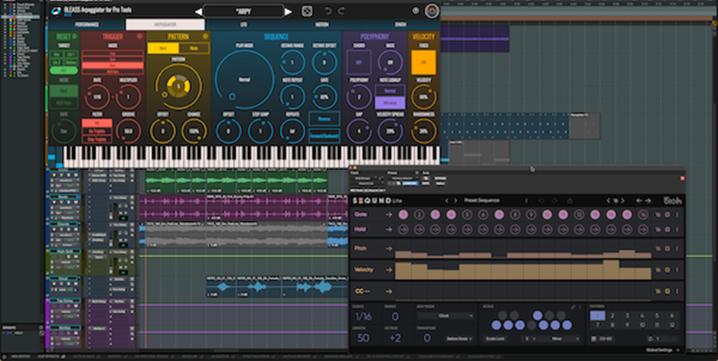Viewport: 718px width, 361px height.
Task: Switch to SYNTH tab in BLEASS
Action: 400,24
